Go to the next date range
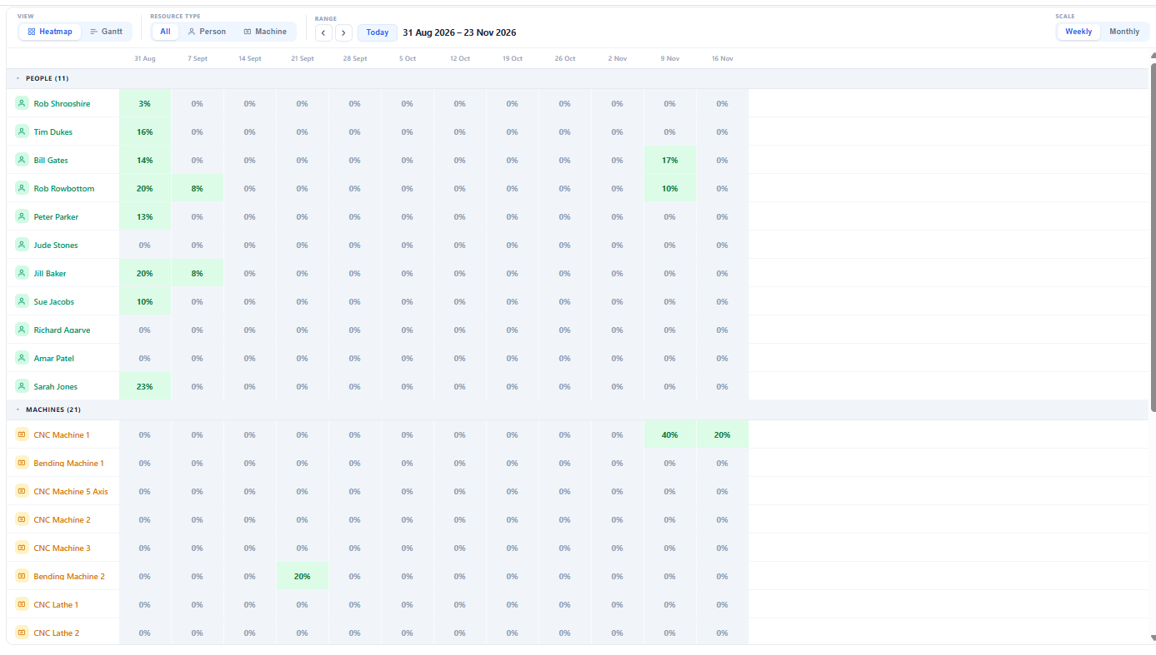This screenshot has width=1156, height=655. 343,32
